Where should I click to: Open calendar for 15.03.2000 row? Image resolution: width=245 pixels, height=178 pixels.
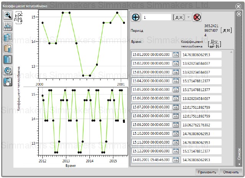[x=176, y=72]
